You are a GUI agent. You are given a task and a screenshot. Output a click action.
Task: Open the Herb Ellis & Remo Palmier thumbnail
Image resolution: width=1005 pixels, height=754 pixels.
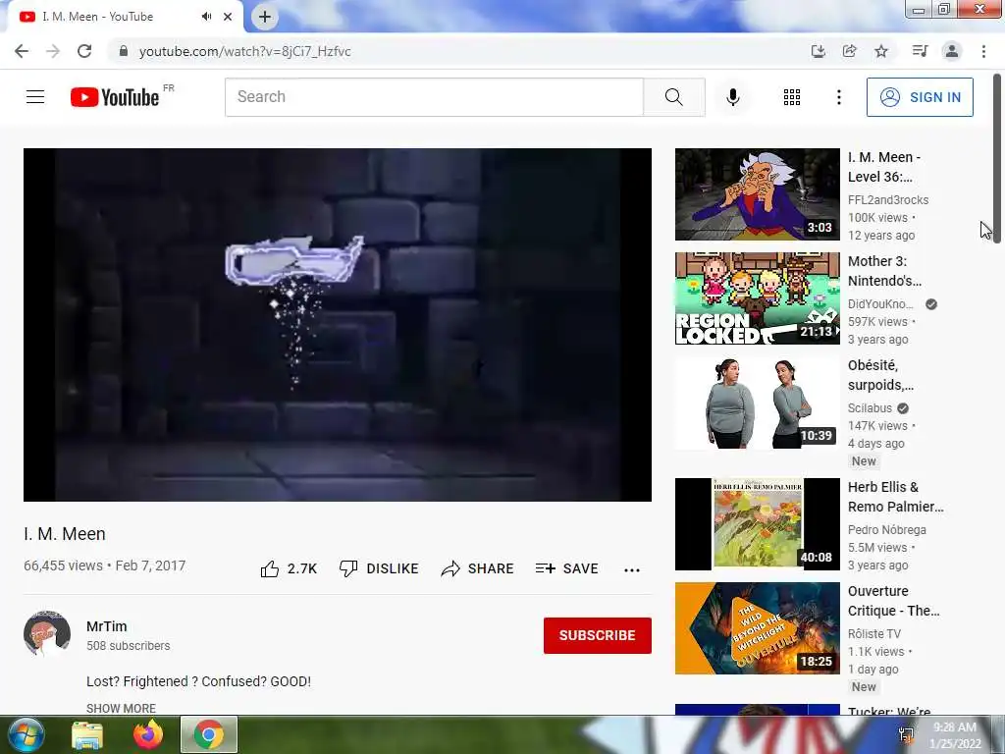[x=757, y=524]
